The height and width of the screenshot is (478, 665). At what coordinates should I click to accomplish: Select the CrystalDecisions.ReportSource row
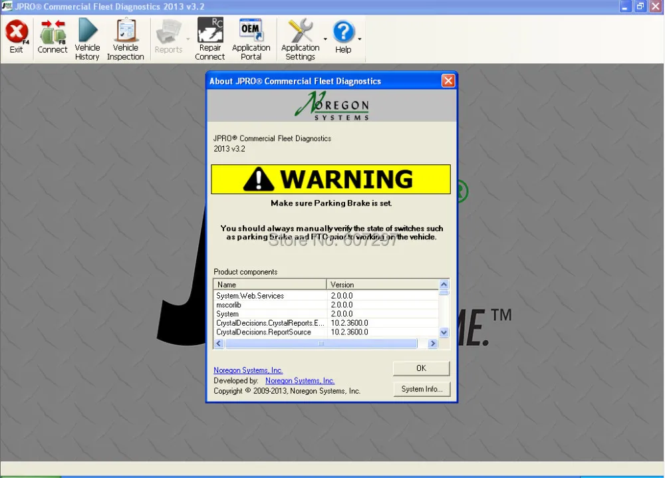pyautogui.click(x=326, y=332)
